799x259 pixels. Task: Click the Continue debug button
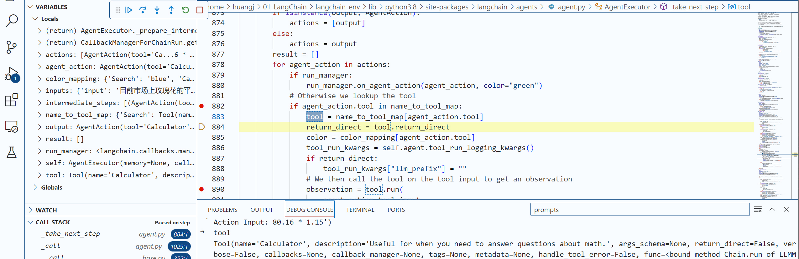click(x=128, y=10)
